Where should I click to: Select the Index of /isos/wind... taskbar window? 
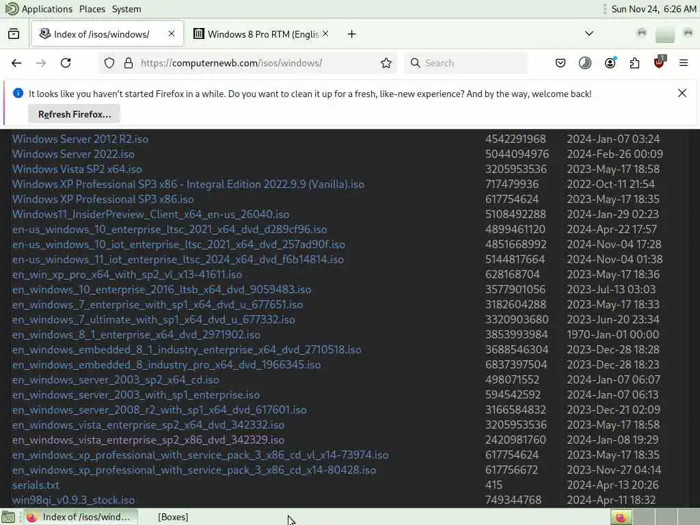coord(81,517)
